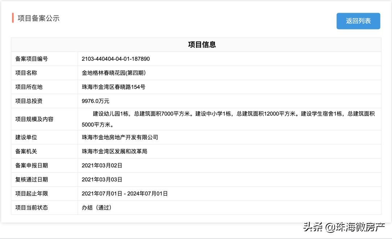This screenshot has height=239, width=392.
Task: Select the status 办结（通过）
Action: [97, 207]
